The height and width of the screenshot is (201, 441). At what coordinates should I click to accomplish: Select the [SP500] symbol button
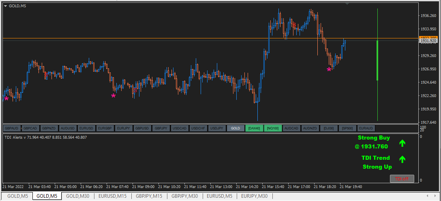point(348,128)
